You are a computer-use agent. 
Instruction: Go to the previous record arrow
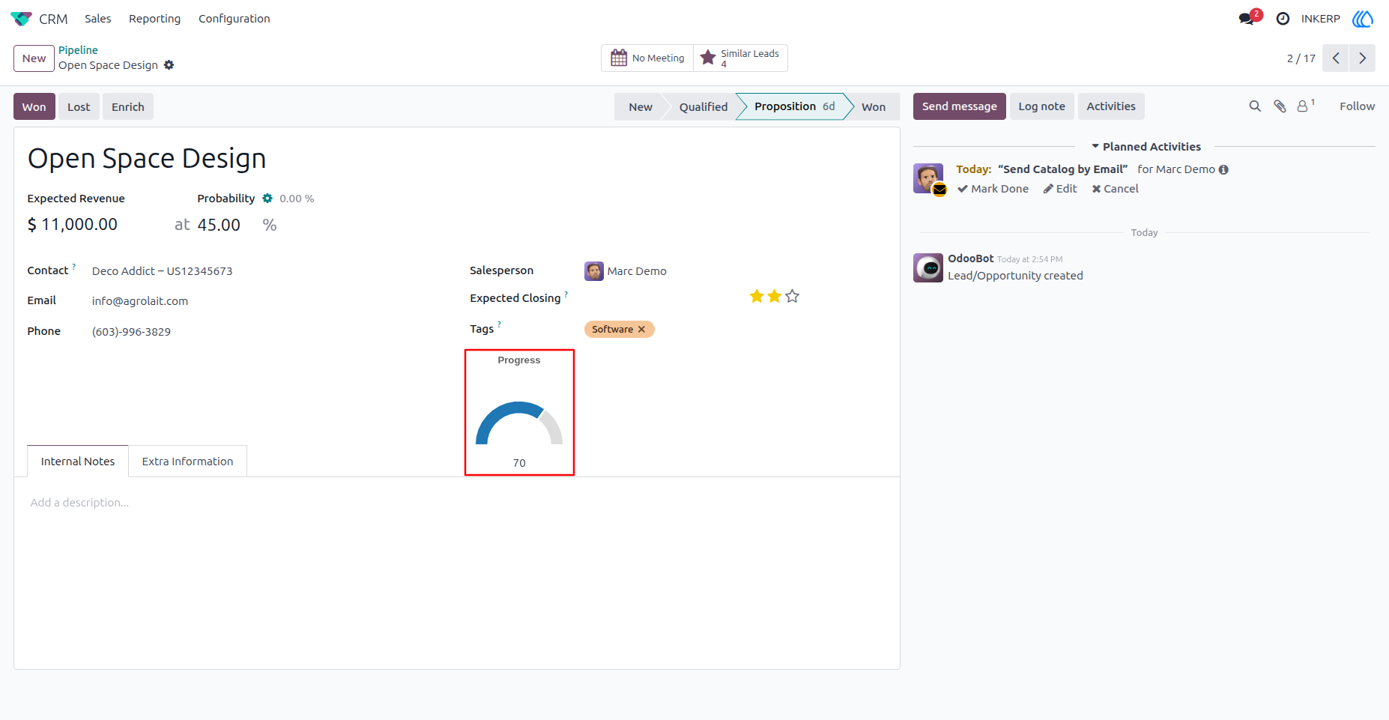[1336, 58]
